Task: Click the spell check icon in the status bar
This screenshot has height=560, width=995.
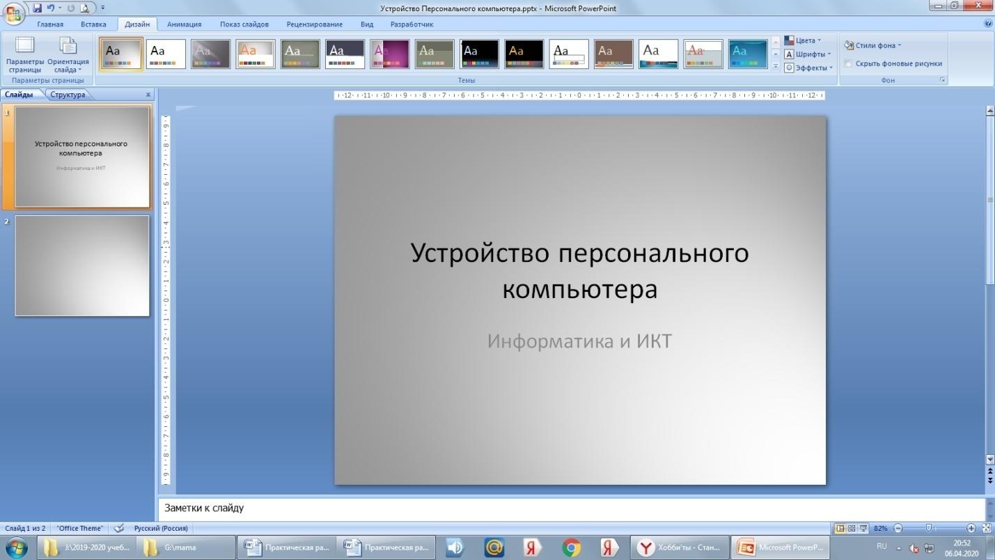Action: [x=119, y=528]
